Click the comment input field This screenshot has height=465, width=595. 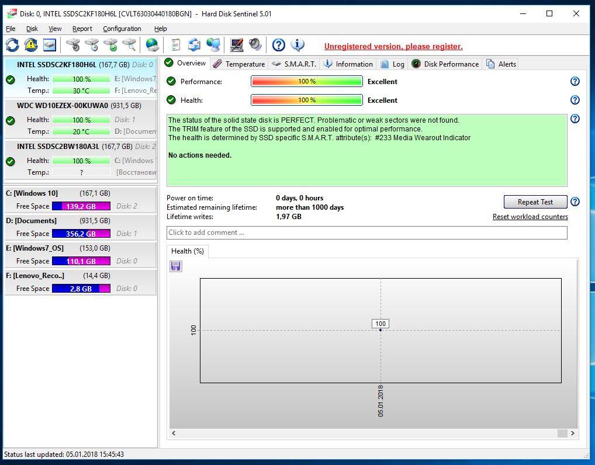pos(366,232)
